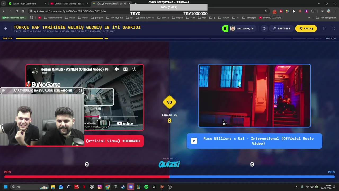Toggle closed captions on the YouTube player

click(x=126, y=69)
